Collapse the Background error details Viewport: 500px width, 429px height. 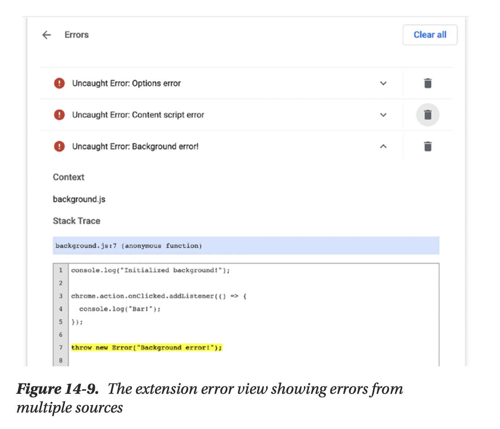click(x=383, y=146)
